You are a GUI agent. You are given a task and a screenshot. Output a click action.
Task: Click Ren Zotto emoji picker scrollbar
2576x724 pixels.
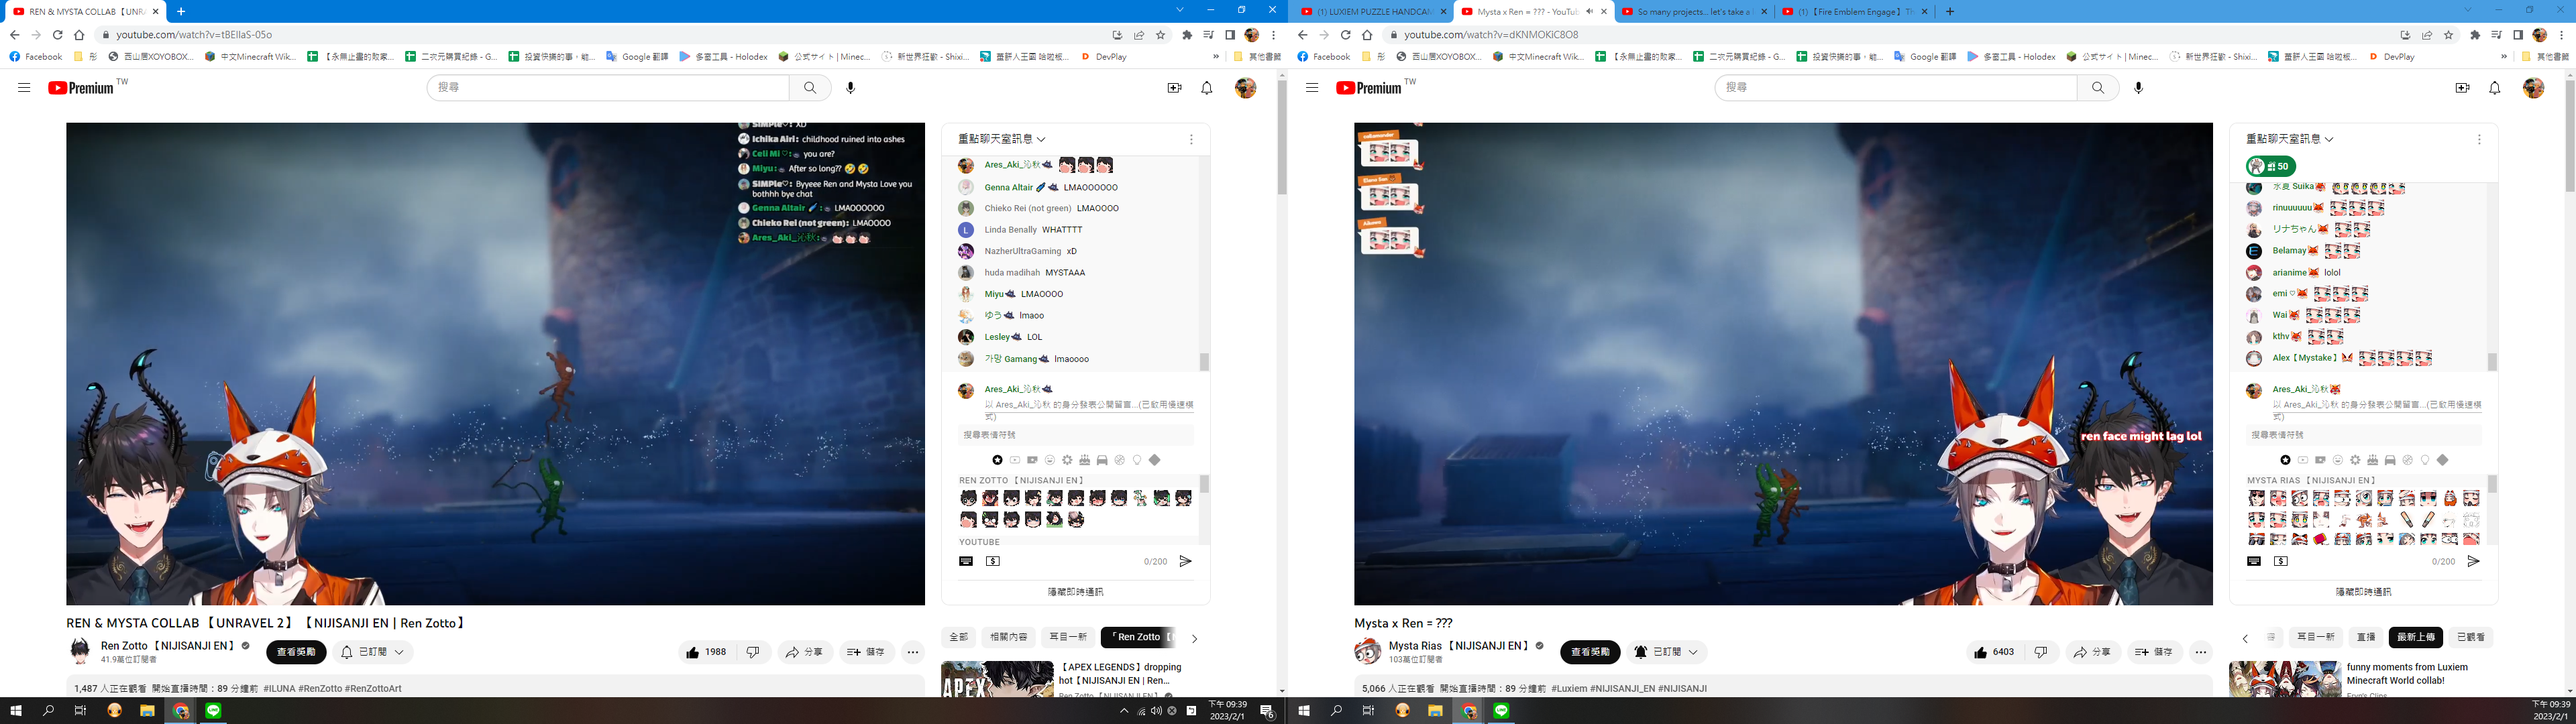pos(1204,484)
